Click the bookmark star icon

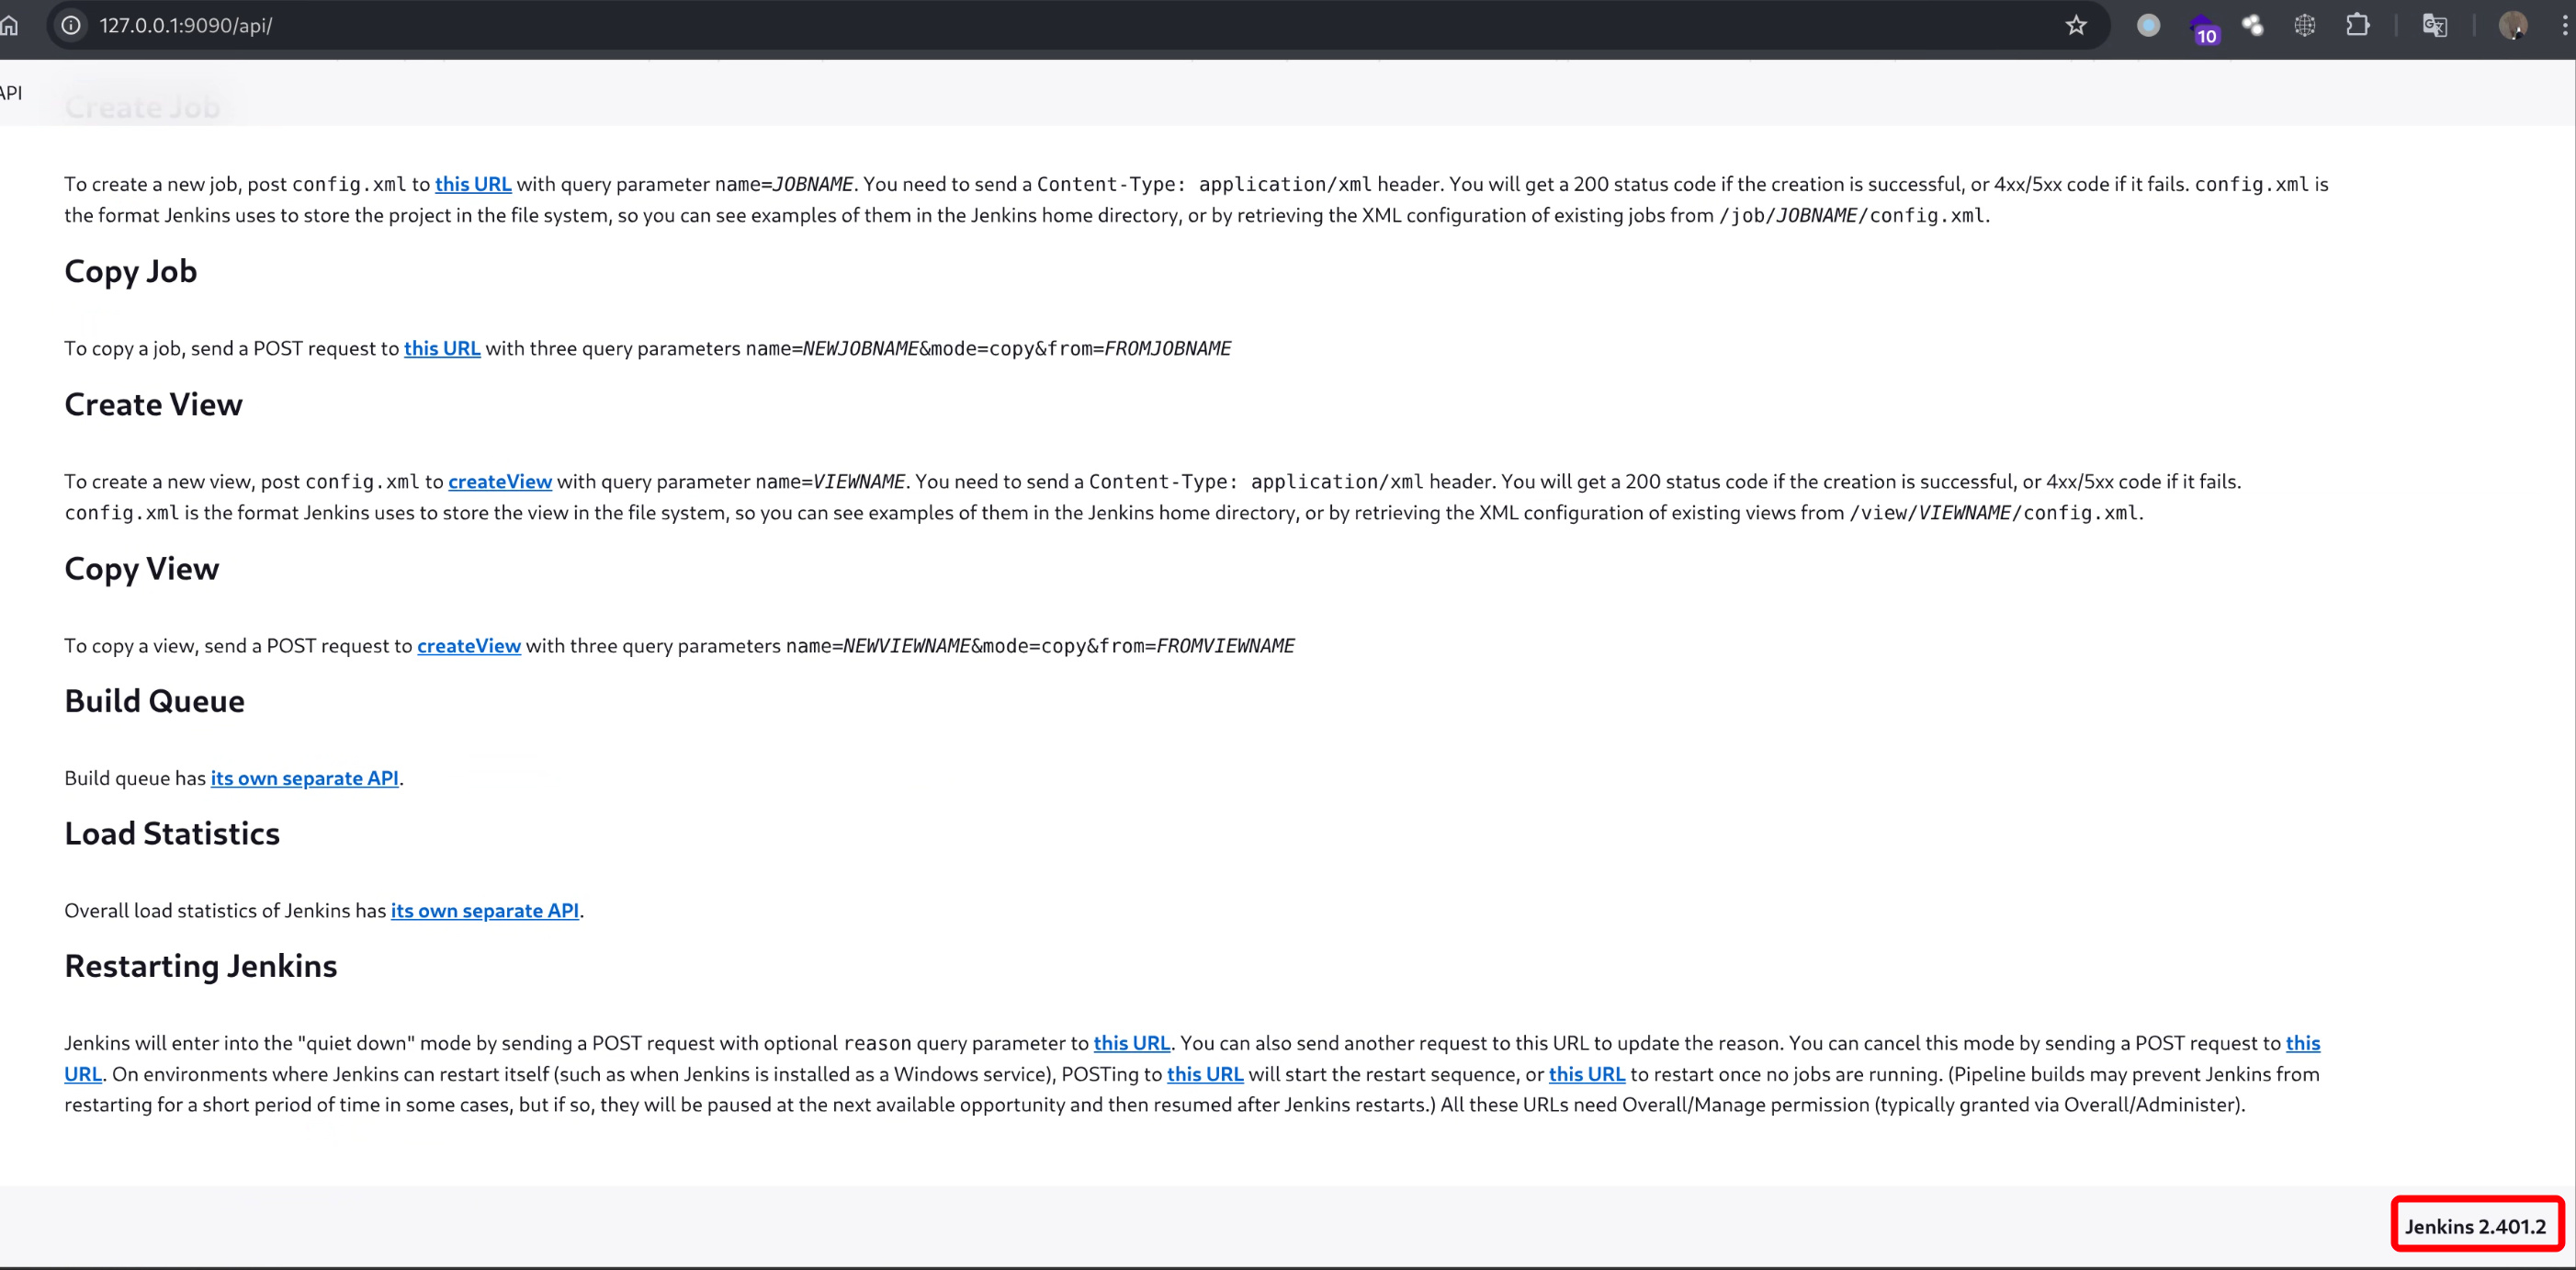pos(2076,25)
